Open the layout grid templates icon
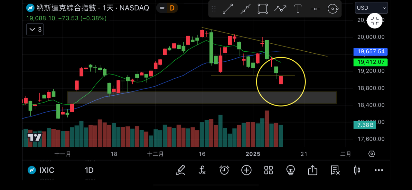 tap(268, 170)
